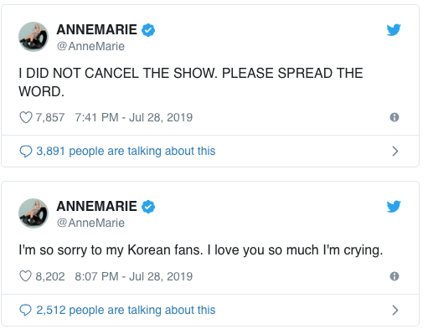
Task: Open info icon on the first tweet
Action: tap(394, 117)
